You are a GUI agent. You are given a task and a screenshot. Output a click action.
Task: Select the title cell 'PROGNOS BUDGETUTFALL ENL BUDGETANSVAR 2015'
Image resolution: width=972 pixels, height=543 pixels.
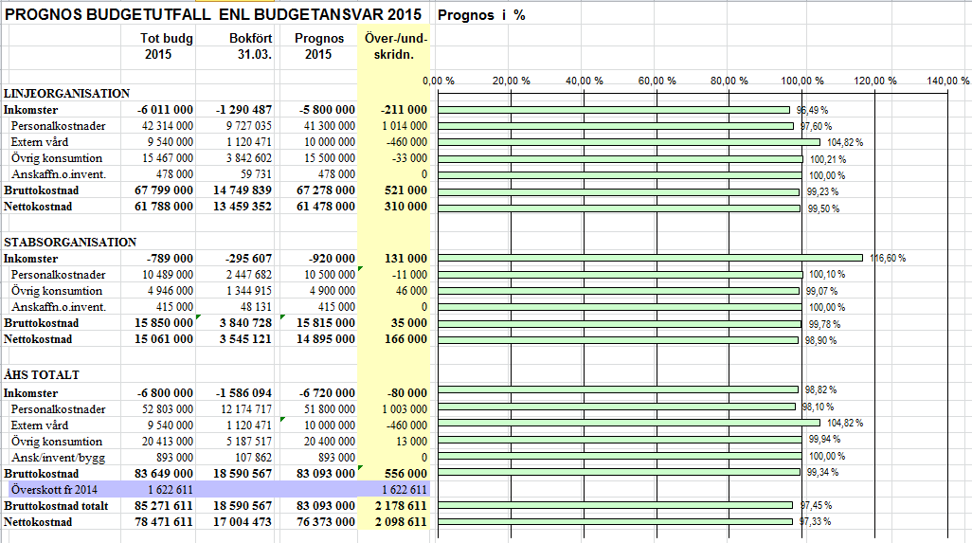pyautogui.click(x=213, y=14)
